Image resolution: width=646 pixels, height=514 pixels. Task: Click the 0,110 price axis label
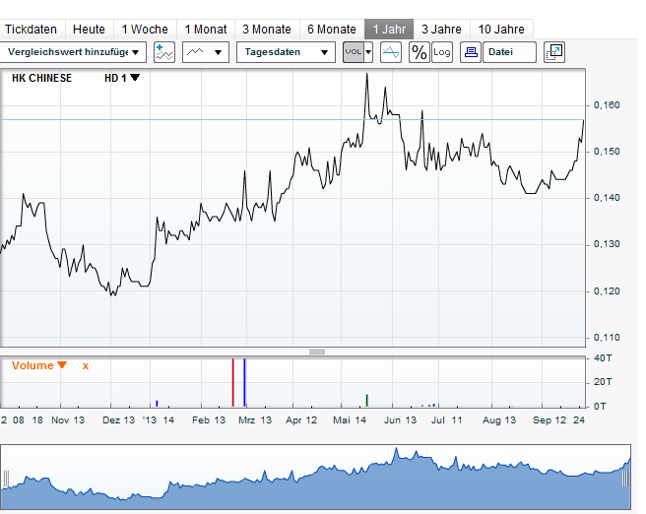point(607,338)
